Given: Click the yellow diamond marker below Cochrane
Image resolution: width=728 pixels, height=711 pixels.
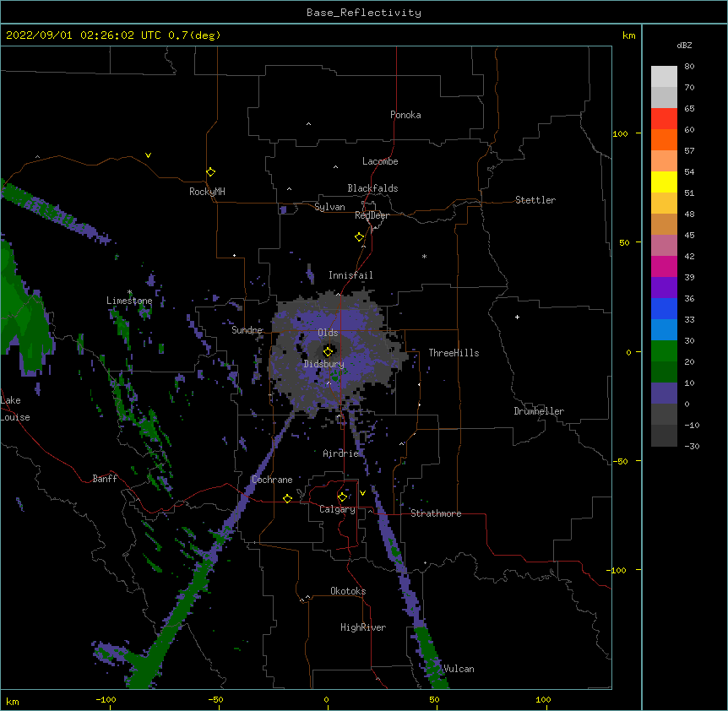Looking at the screenshot, I should (287, 498).
